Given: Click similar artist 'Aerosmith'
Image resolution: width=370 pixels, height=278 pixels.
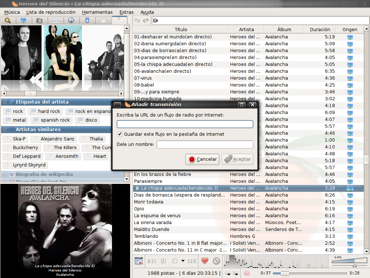Looking at the screenshot, I should click(x=63, y=156).
